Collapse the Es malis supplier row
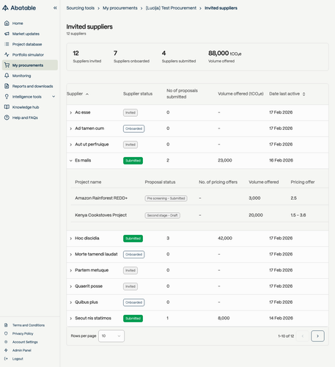The height and width of the screenshot is (367, 335). pos(71,161)
